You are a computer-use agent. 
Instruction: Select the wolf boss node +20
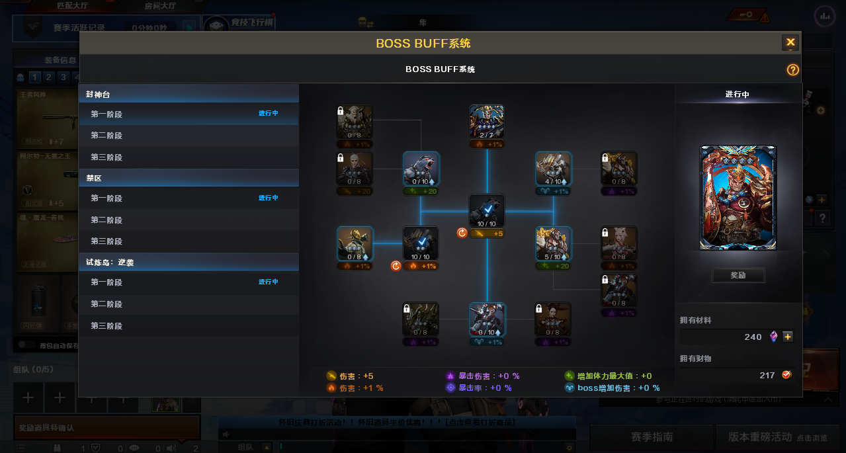coord(421,169)
